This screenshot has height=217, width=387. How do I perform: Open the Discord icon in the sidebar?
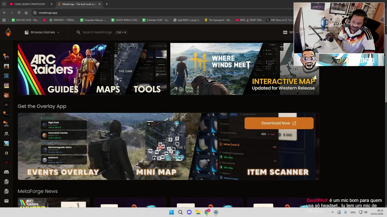tap(6, 172)
